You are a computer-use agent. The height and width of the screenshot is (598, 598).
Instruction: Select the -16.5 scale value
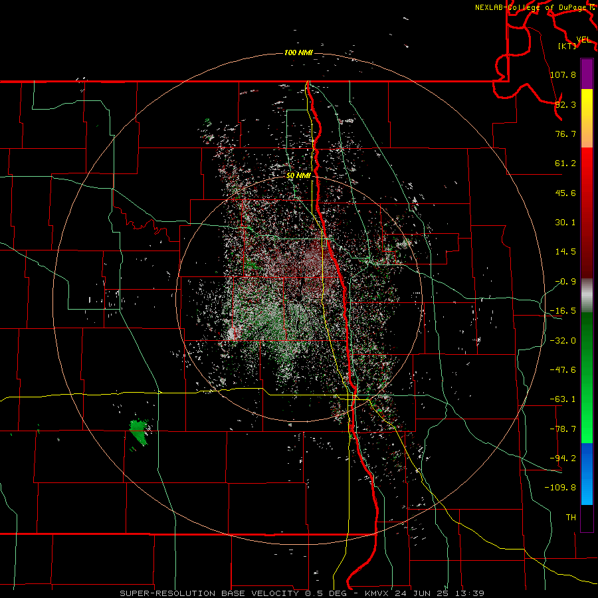[x=563, y=311]
